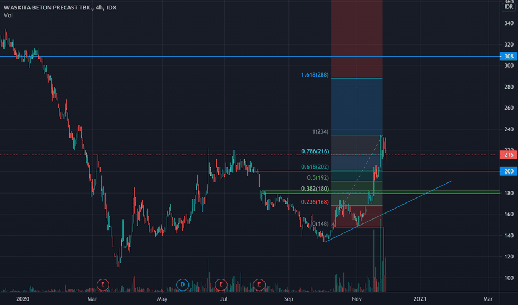Click the red 216 current price label

[x=509, y=155]
